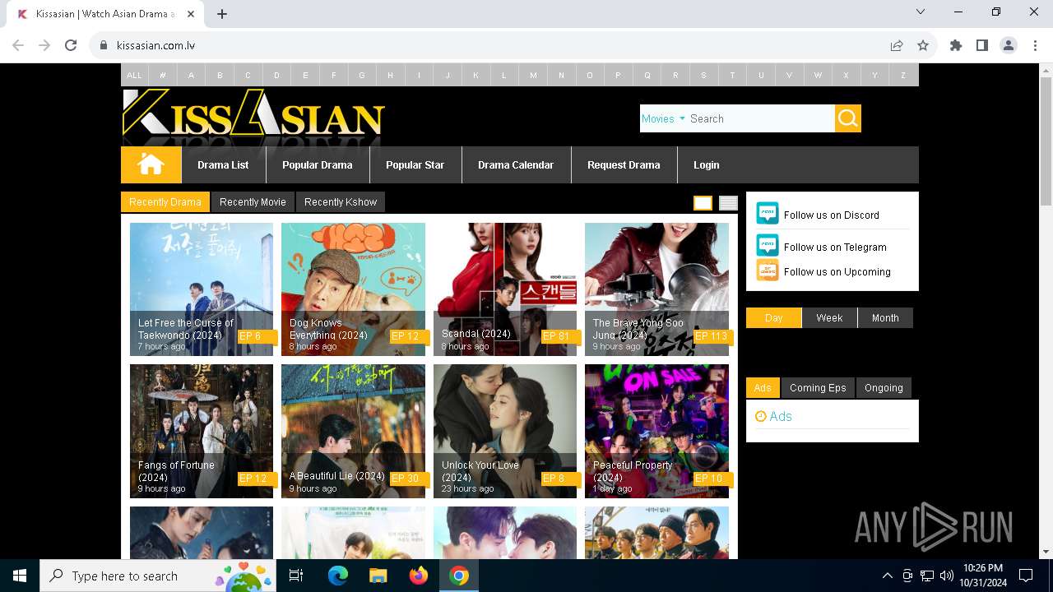This screenshot has width=1053, height=592.
Task: Click the orange search magnifier button
Action: pos(848,118)
